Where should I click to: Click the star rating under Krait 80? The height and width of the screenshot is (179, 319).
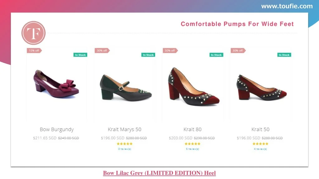193,144
